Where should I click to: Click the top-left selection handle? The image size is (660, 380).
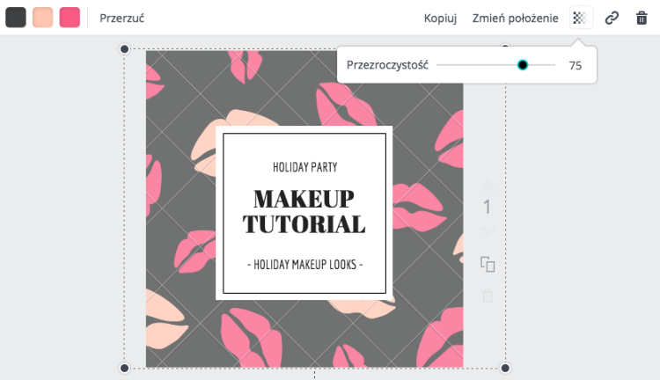pos(124,49)
